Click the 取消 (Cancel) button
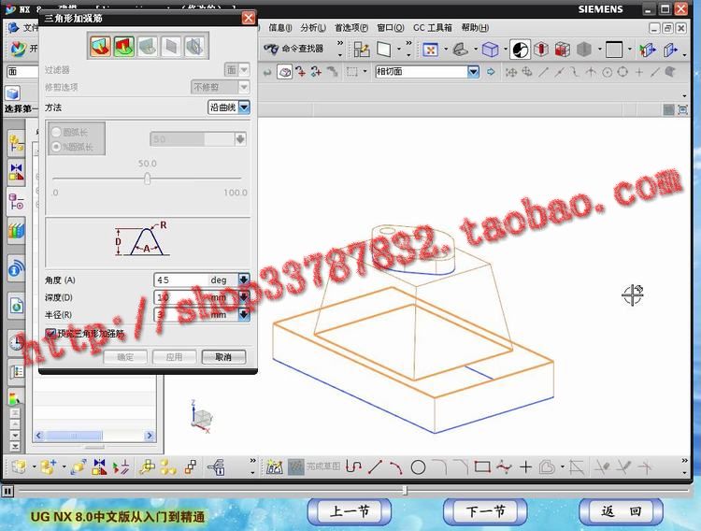Screen dimensions: 701x531 coord(222,357)
